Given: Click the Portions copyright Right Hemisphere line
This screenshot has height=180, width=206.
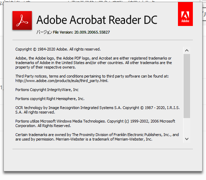Looking at the screenshot, I should tap(50, 99).
